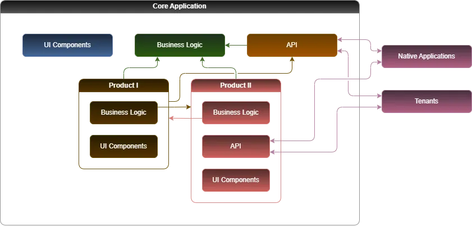Click brown arrowhead beneath the orange API block

click(292, 61)
